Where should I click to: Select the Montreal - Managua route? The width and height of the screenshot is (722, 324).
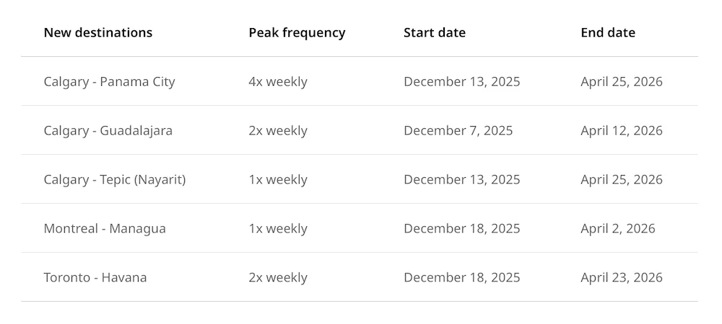pos(105,228)
